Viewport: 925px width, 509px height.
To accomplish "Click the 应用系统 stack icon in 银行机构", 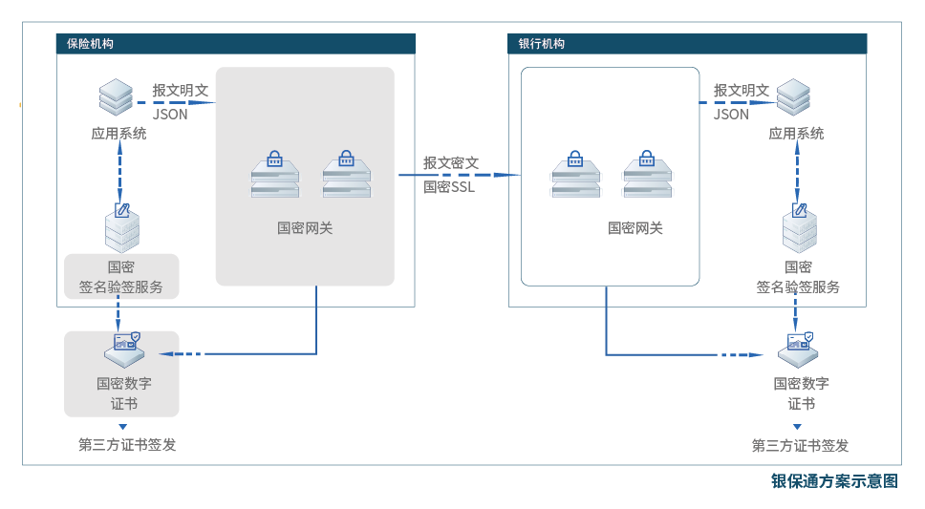I will (793, 97).
